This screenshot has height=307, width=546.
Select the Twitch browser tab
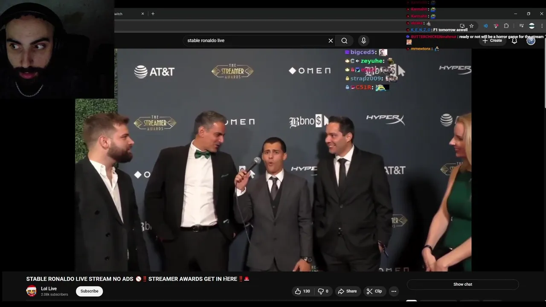click(130, 14)
